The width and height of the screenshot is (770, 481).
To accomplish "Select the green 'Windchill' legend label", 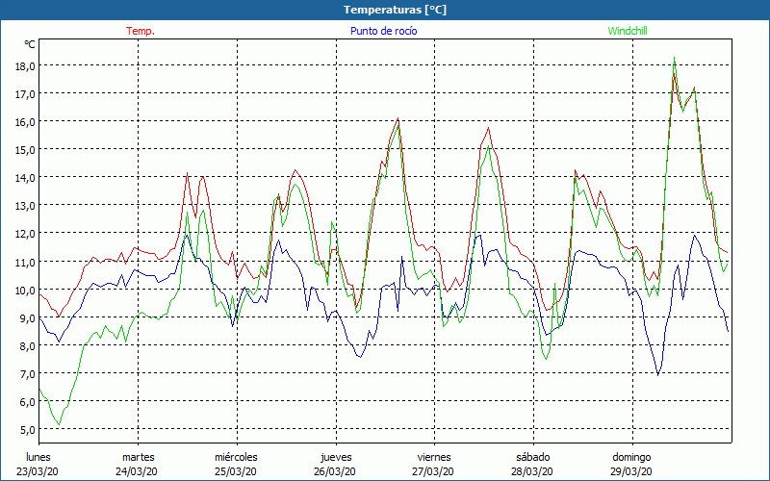I will (628, 31).
